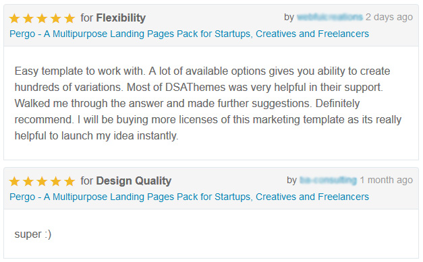Click fifth star of Flexibility review
423x262 pixels.
[69, 19]
